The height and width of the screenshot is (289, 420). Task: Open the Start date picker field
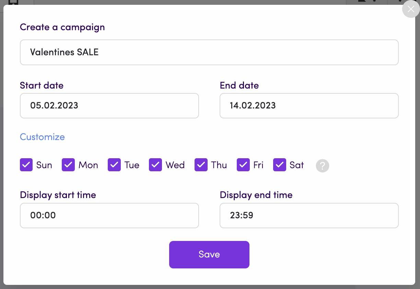(109, 106)
